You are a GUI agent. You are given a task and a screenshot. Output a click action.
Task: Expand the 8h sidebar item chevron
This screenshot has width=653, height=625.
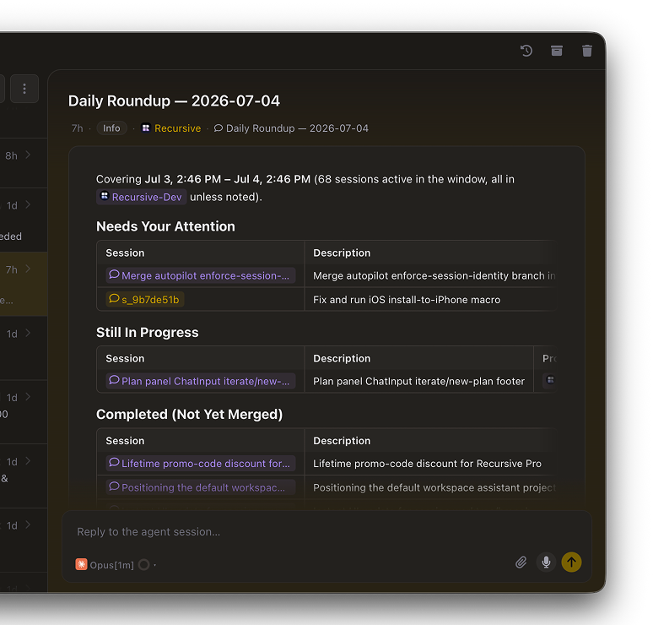pos(28,155)
